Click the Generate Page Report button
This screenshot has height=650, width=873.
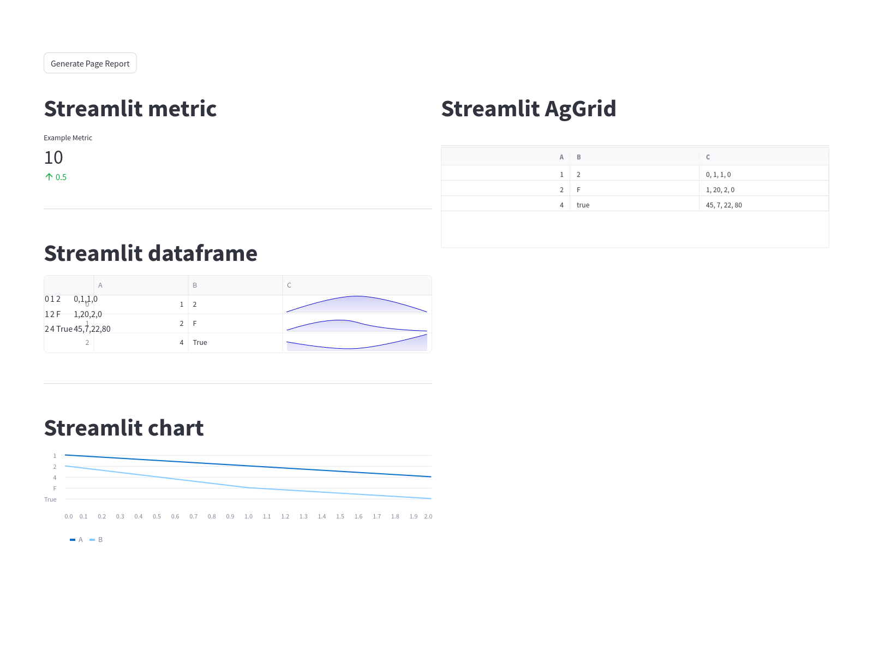[90, 63]
